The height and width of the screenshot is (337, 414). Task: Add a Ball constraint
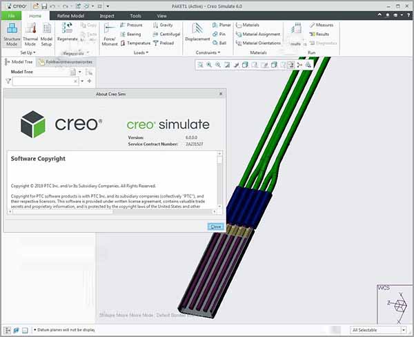tap(219, 43)
